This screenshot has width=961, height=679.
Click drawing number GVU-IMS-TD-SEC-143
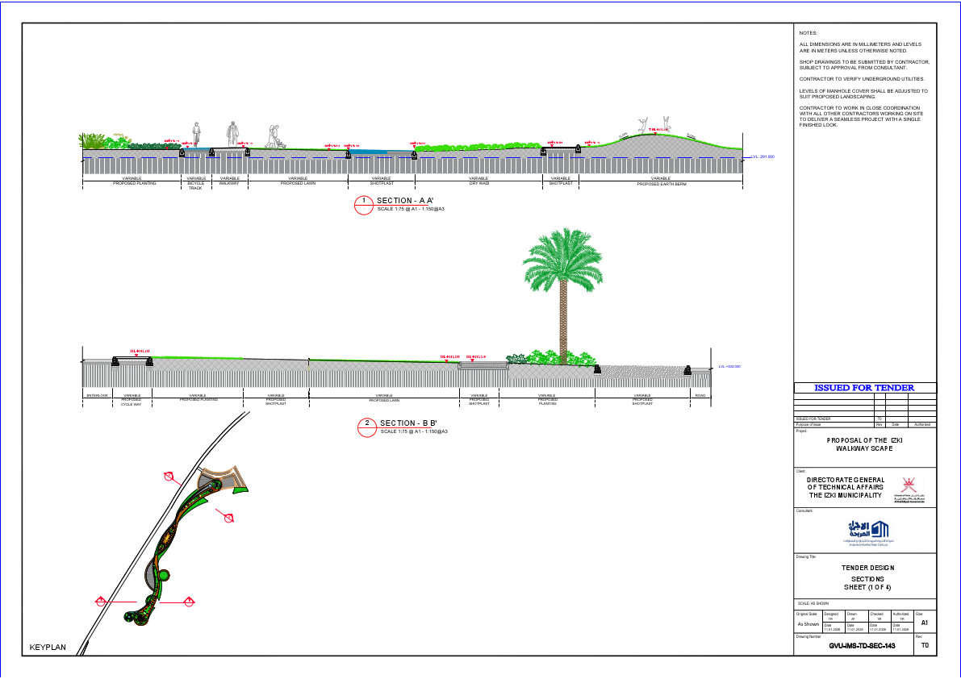[861, 647]
